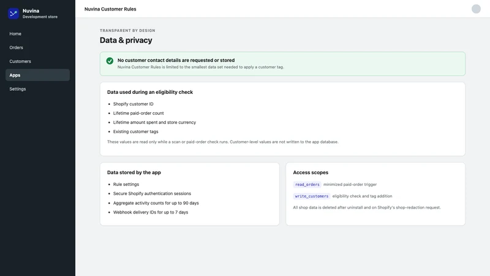Click 'minimized paid-order trigger' description

[x=350, y=185]
